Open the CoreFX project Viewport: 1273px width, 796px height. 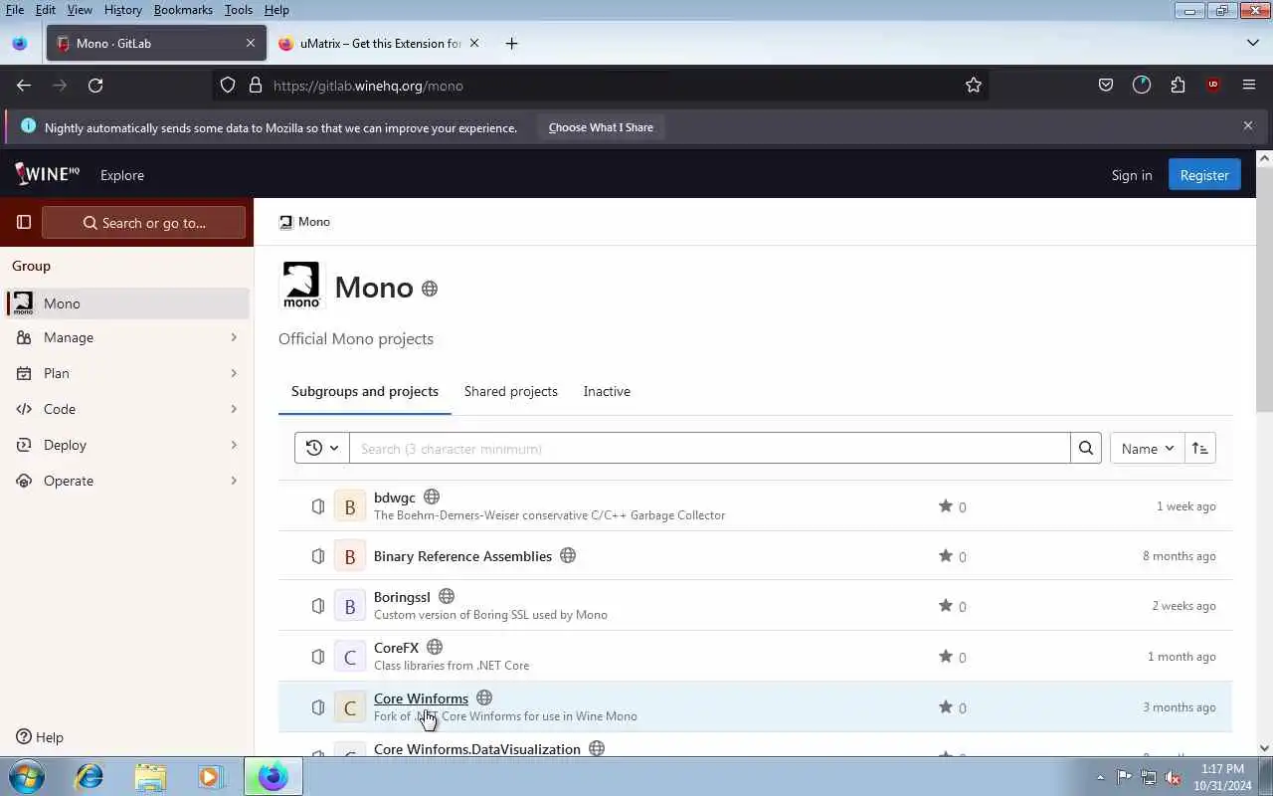pos(396,648)
